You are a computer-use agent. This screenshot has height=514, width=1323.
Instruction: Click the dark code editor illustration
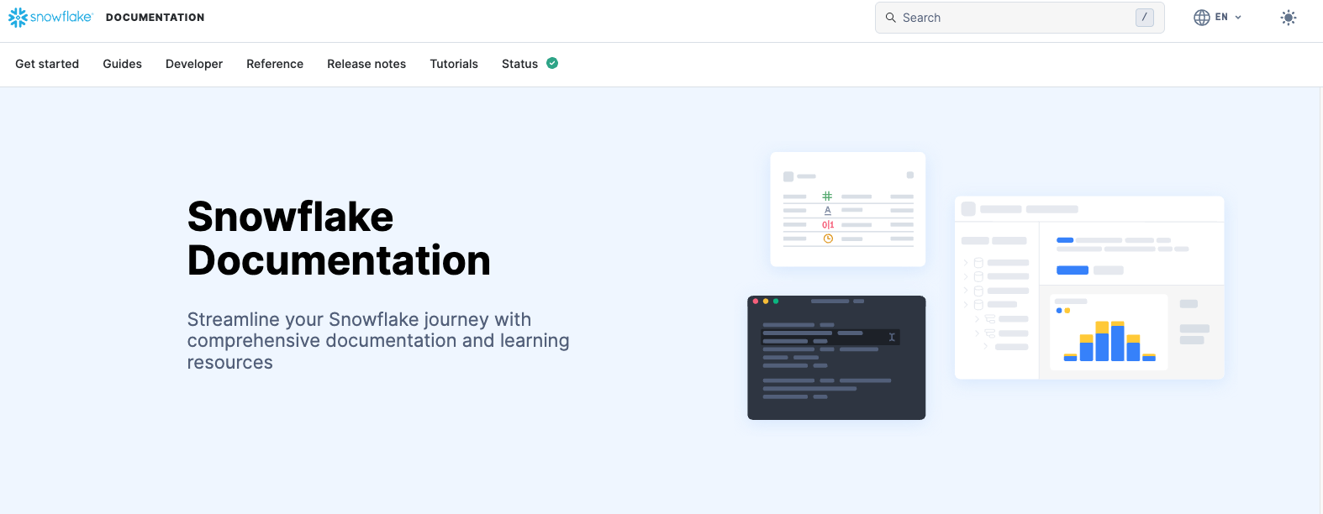tap(836, 358)
